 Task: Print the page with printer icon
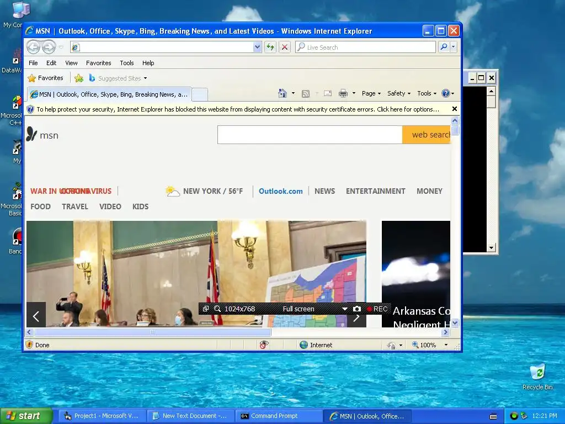(343, 93)
